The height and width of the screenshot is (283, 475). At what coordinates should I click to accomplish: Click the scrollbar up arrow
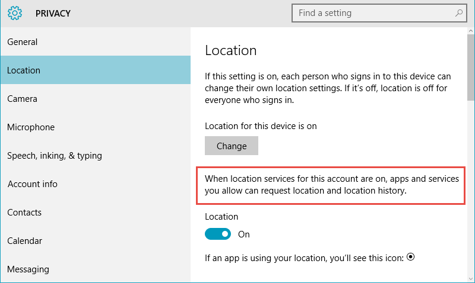(470, 31)
